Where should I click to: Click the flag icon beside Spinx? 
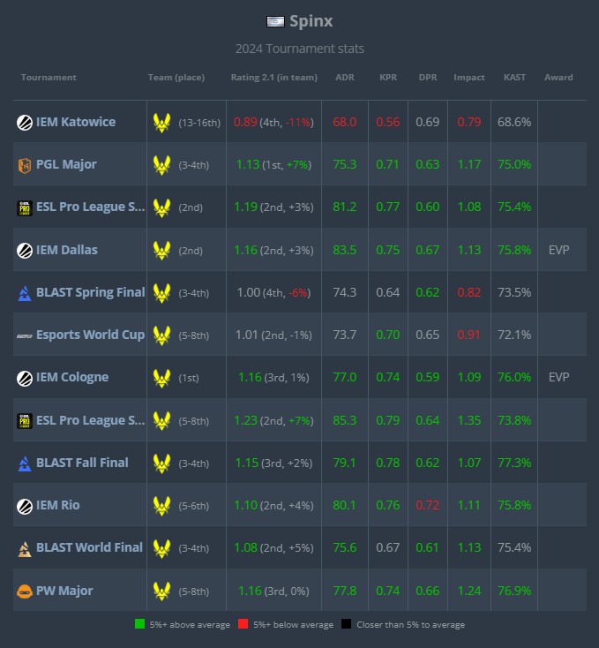click(275, 21)
